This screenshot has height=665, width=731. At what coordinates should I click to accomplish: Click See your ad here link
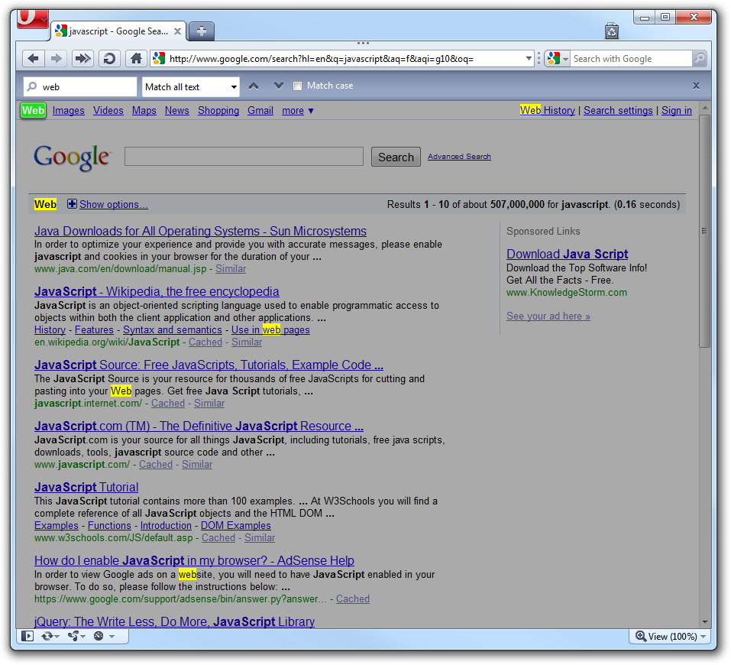point(548,316)
